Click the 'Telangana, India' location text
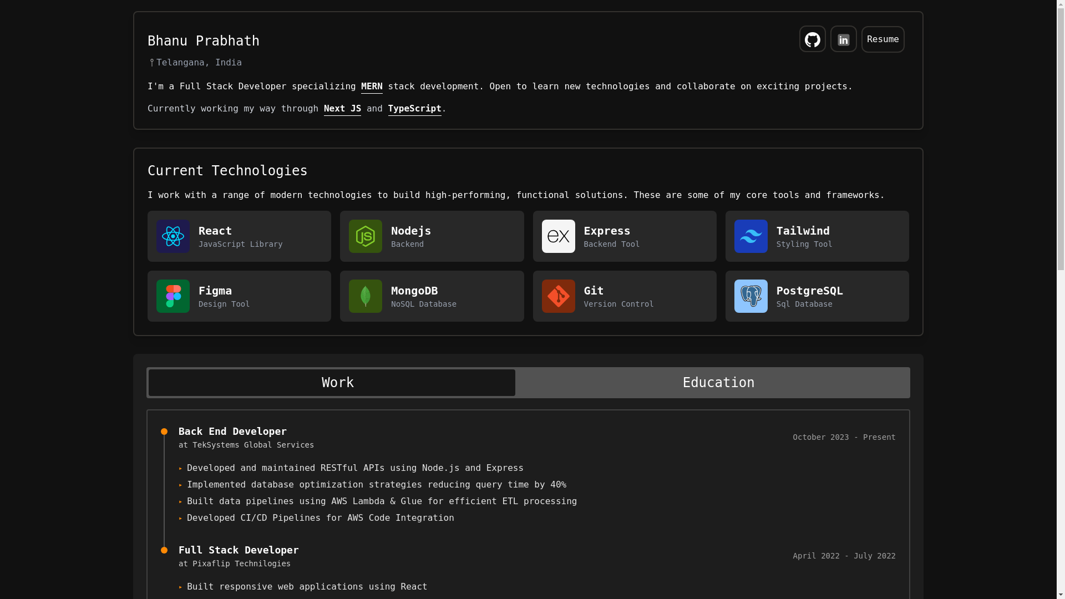Screen dimensions: 1065x599 (x=199, y=63)
